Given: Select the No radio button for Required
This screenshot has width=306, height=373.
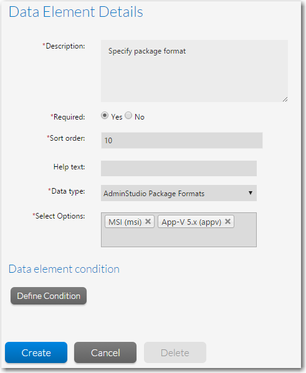Looking at the screenshot, I should (x=128, y=116).
